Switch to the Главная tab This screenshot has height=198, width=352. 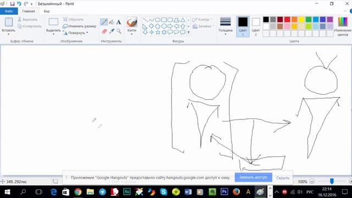pyautogui.click(x=29, y=11)
